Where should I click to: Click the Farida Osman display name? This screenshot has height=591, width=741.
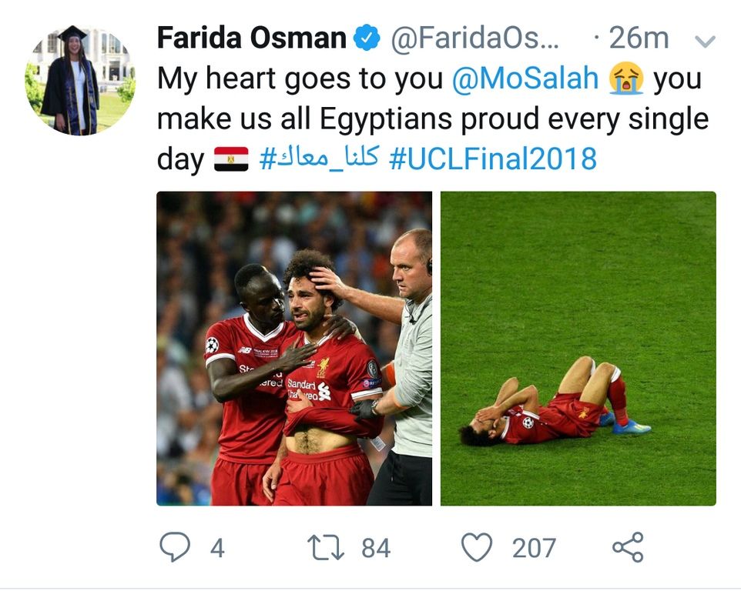click(x=251, y=38)
